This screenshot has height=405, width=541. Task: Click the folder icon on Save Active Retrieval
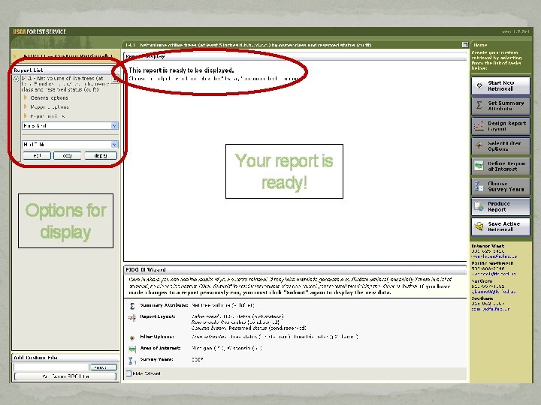pos(479,226)
